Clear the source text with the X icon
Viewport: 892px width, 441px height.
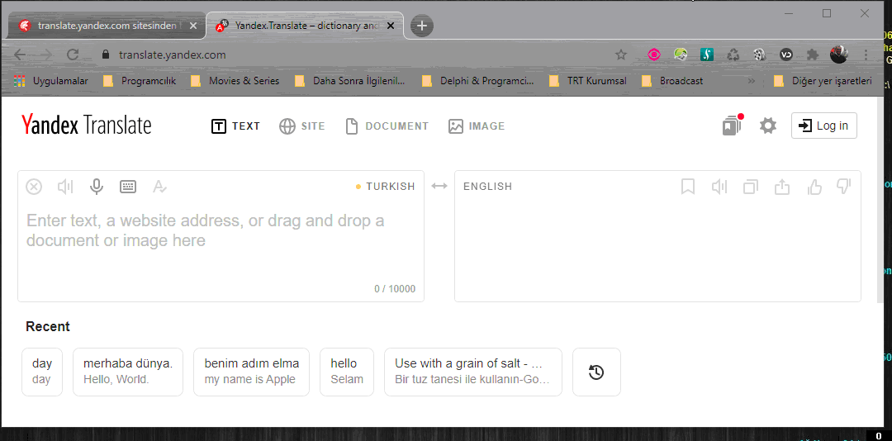[x=34, y=186]
